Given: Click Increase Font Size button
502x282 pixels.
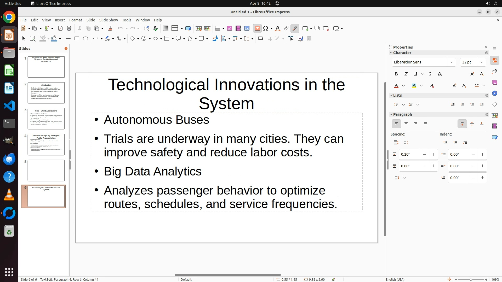Looking at the screenshot, I should tap(472, 74).
